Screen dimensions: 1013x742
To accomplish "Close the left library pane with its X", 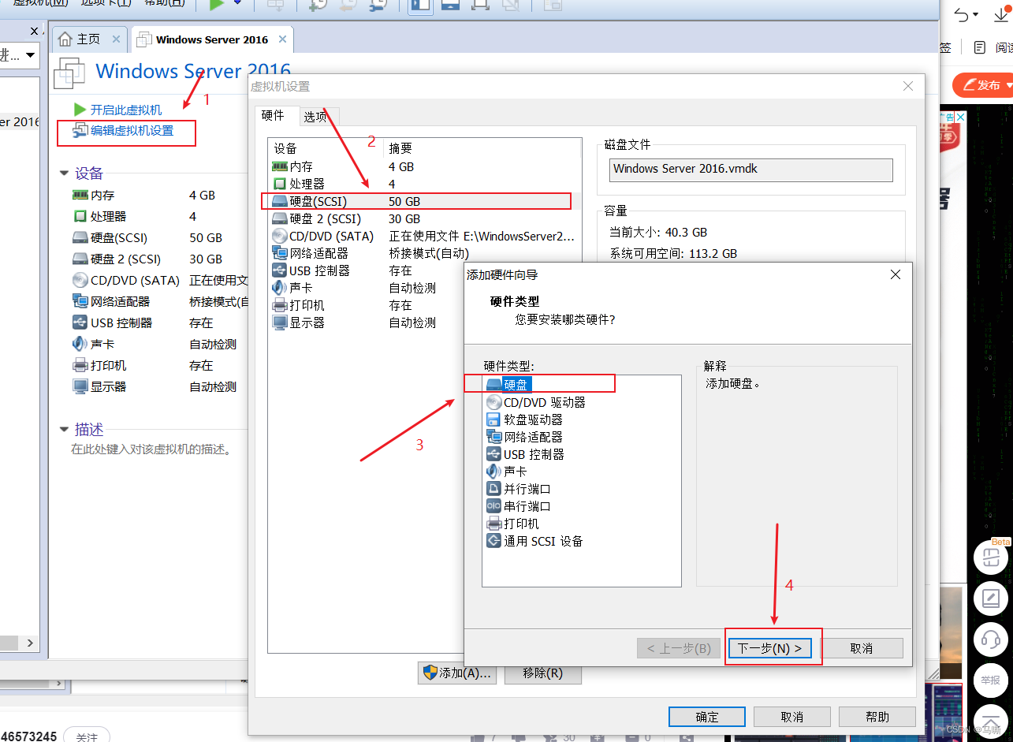I will coord(34,32).
